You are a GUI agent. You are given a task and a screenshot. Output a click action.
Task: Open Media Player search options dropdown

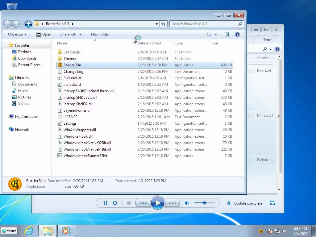coord(271,49)
